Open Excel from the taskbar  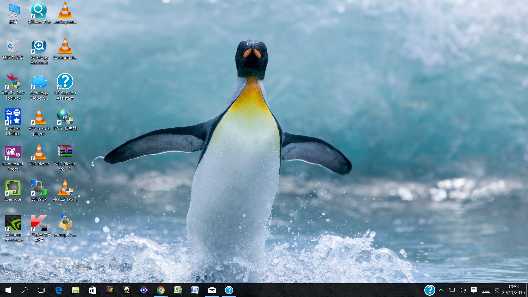(x=178, y=290)
